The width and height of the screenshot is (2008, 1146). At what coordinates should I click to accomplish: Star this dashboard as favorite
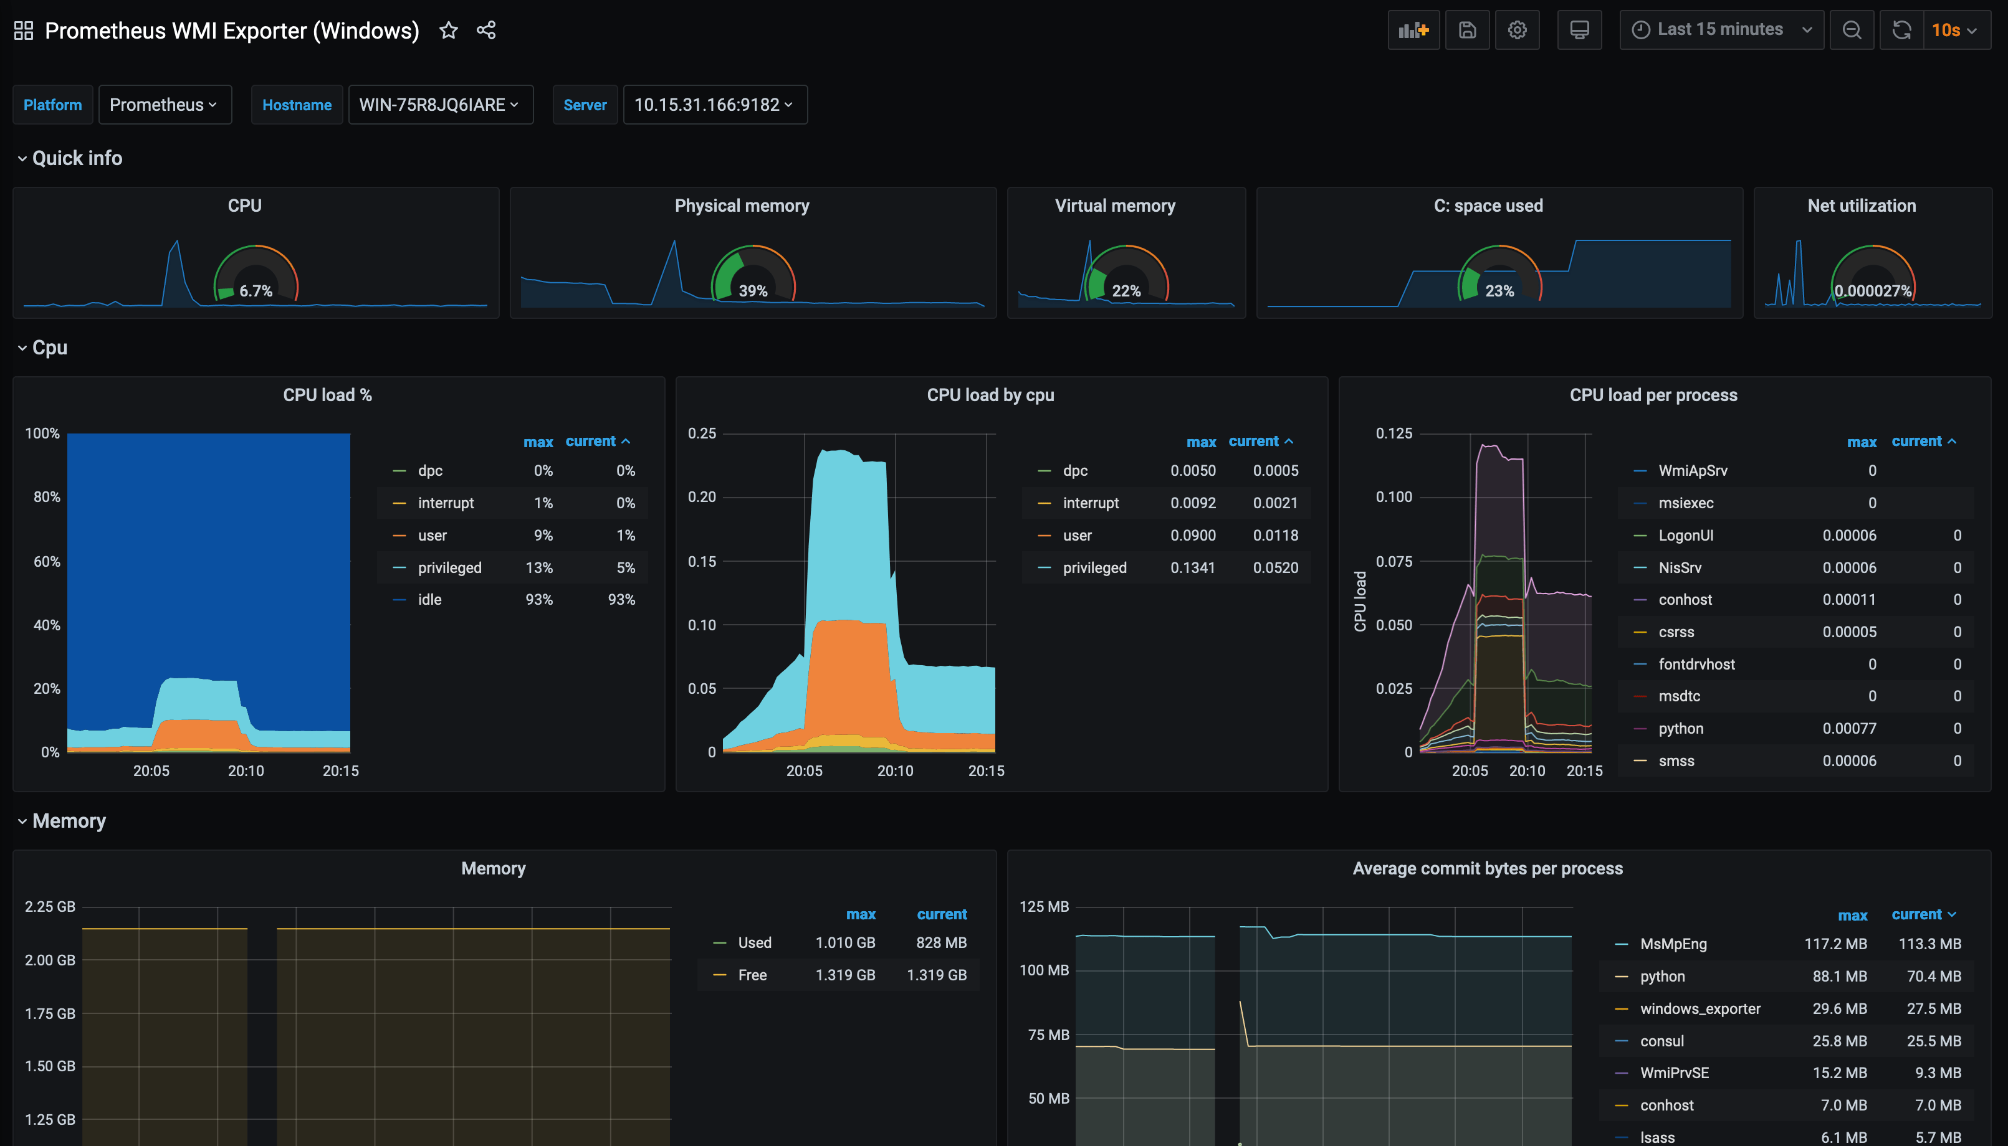coord(448,30)
